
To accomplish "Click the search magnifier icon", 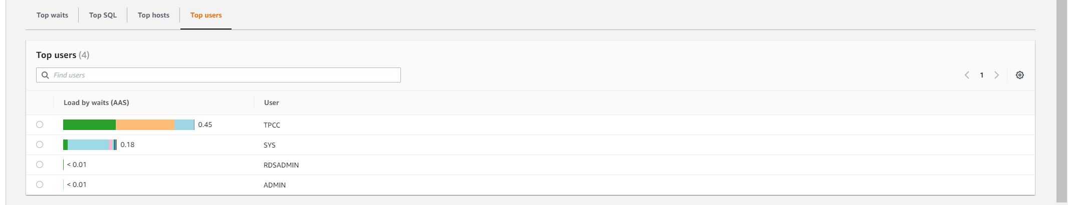I will click(45, 75).
